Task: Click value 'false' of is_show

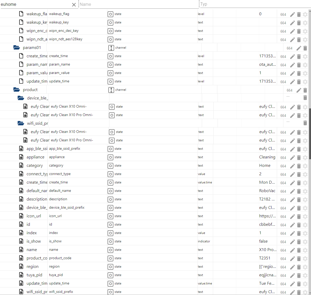Action: click(x=263, y=241)
